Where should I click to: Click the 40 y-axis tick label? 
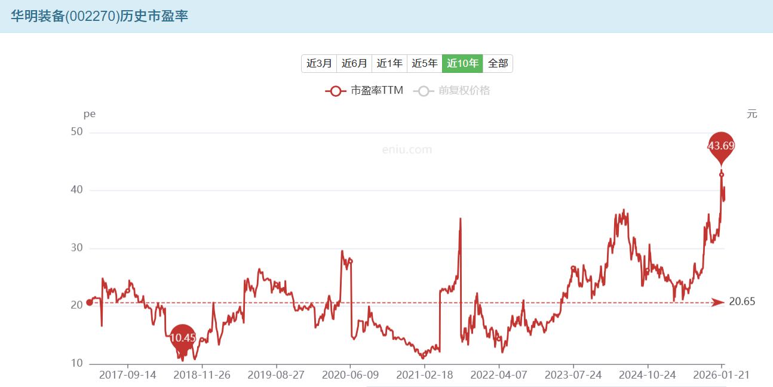point(77,190)
